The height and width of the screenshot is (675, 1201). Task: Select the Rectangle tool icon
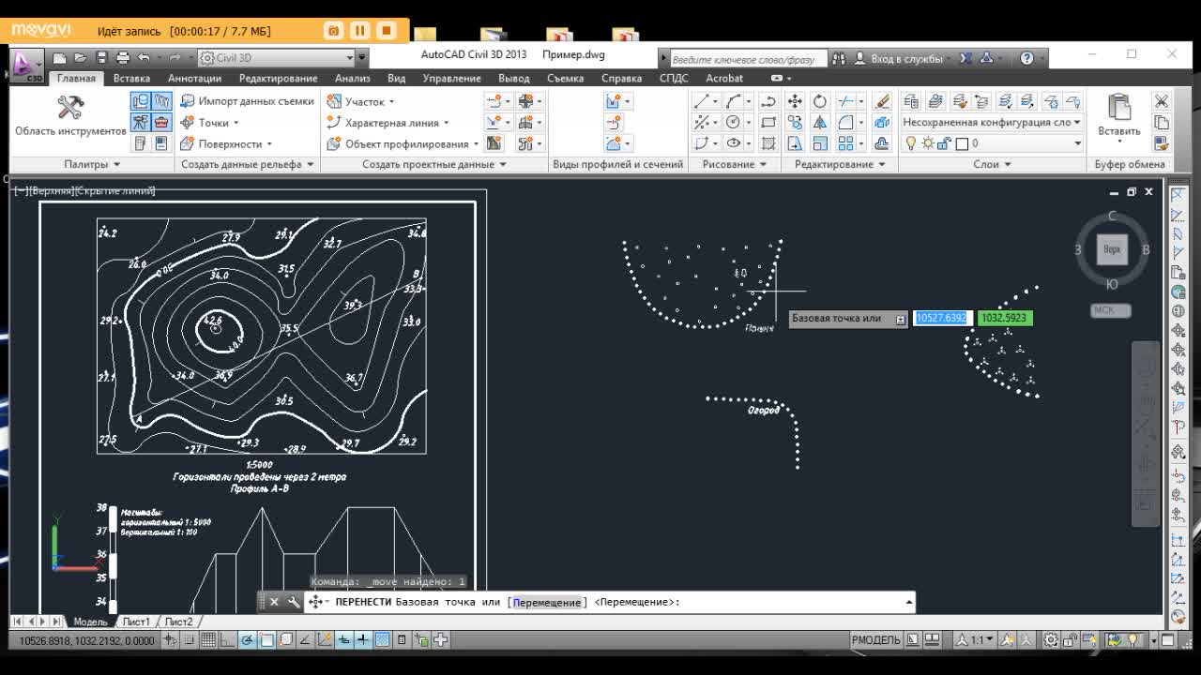click(x=768, y=123)
